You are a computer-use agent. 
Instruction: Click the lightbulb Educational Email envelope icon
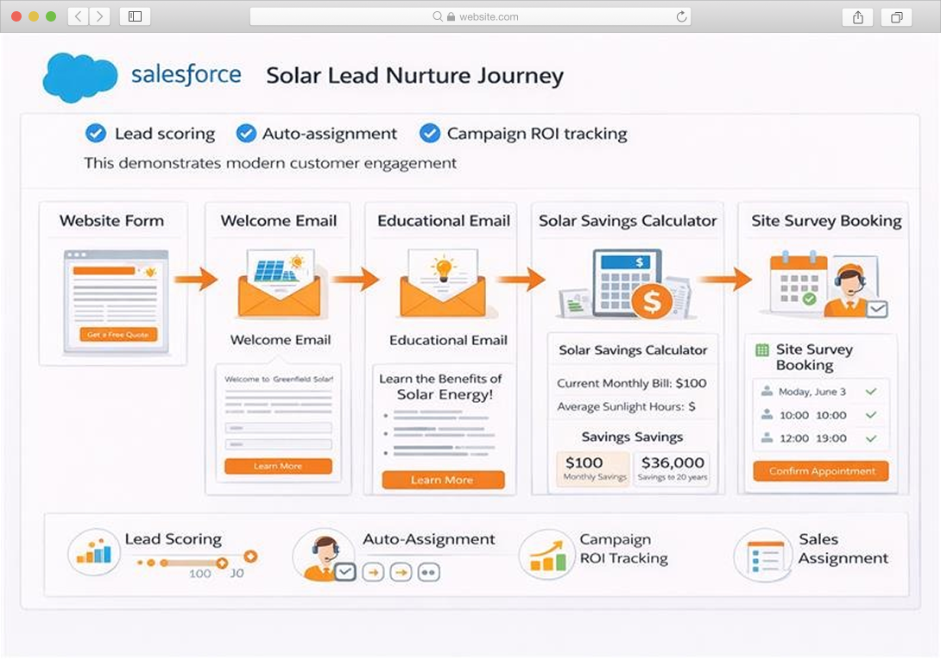(441, 284)
